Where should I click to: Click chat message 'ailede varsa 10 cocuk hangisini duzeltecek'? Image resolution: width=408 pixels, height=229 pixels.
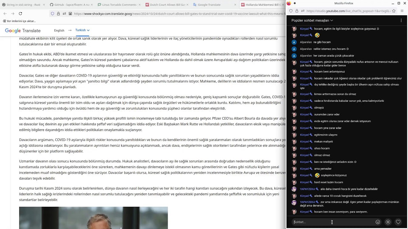click(x=340, y=196)
